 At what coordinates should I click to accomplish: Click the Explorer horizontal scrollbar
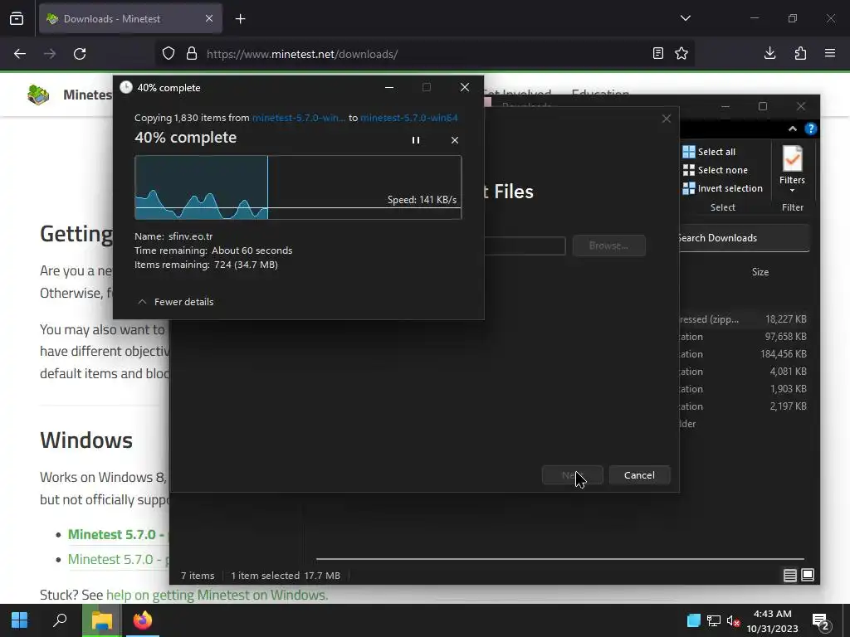pos(559,558)
